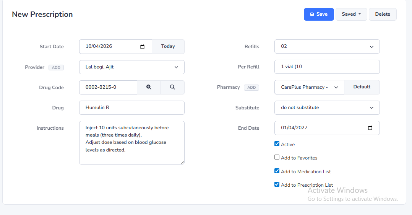Click into the Drug name field

(x=131, y=107)
